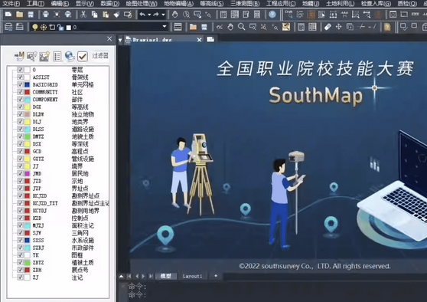
Task: Switch to the Layout1 tab
Action: click(x=192, y=276)
